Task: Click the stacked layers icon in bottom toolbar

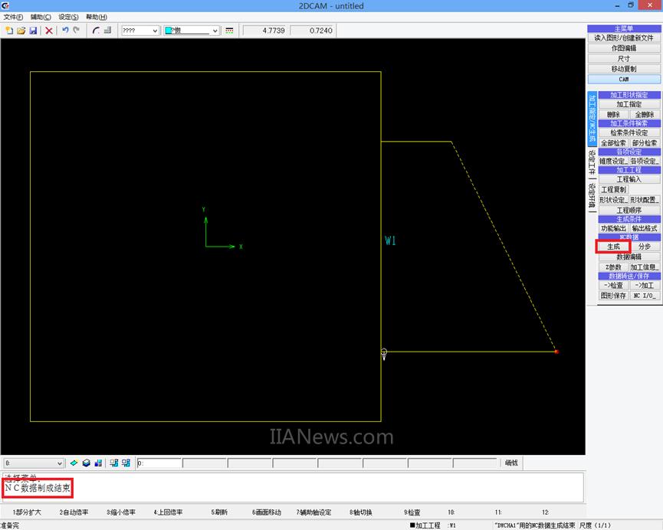Action: (x=87, y=463)
